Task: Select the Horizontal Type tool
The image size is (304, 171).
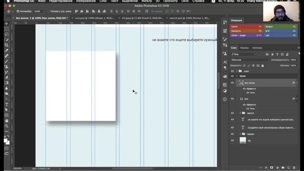Action: pyautogui.click(x=6, y=104)
